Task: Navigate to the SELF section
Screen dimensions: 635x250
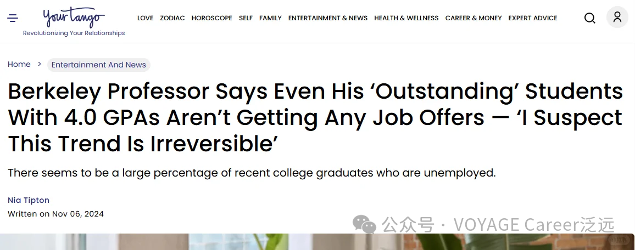Action: tap(246, 18)
